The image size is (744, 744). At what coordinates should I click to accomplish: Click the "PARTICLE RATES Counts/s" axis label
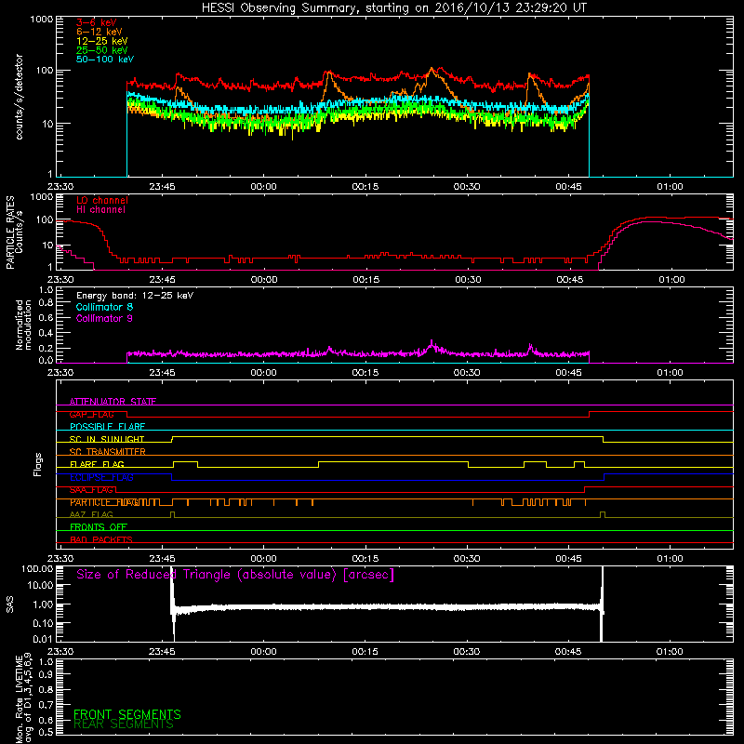(15, 232)
